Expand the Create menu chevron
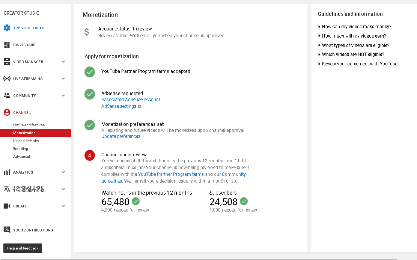Image resolution: width=417 pixels, height=260 pixels. 63,206
